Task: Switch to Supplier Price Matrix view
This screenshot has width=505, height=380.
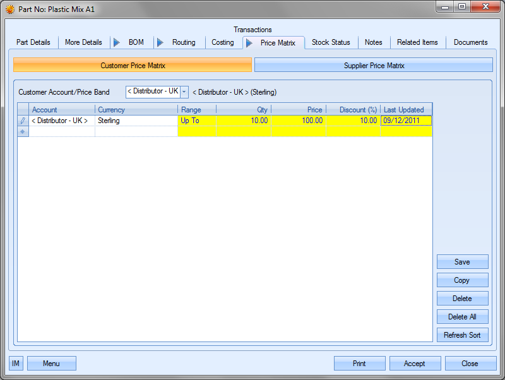Action: 374,66
